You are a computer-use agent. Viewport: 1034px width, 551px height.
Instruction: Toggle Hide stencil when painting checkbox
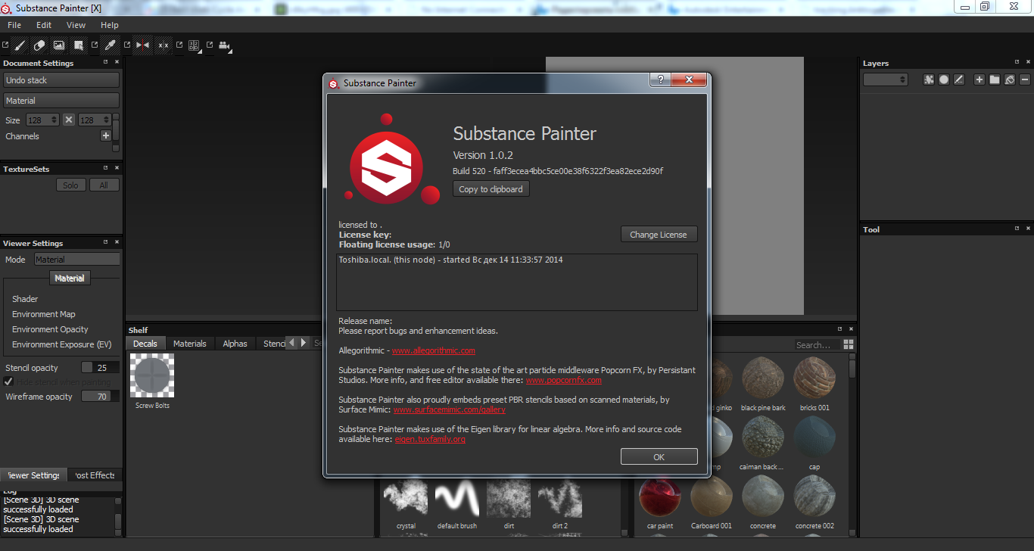coord(9,382)
